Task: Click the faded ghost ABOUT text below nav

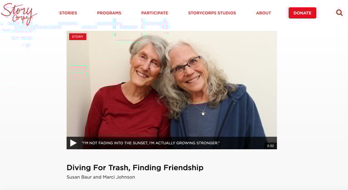Action: [x=90, y=27]
